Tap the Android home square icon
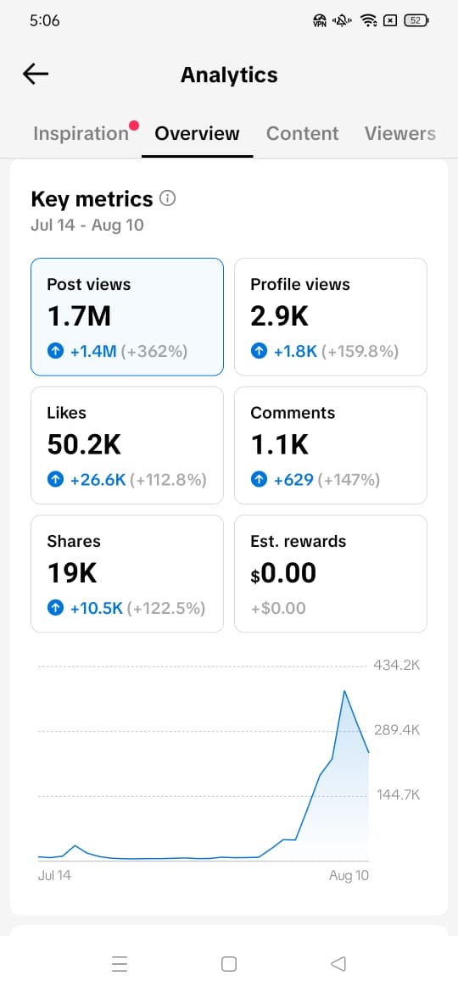The width and height of the screenshot is (458, 992). (x=229, y=963)
